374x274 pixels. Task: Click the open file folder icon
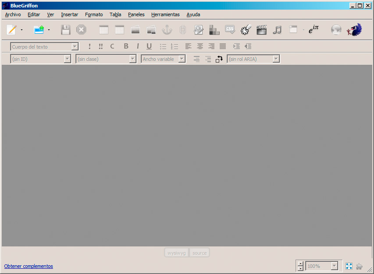(39, 30)
